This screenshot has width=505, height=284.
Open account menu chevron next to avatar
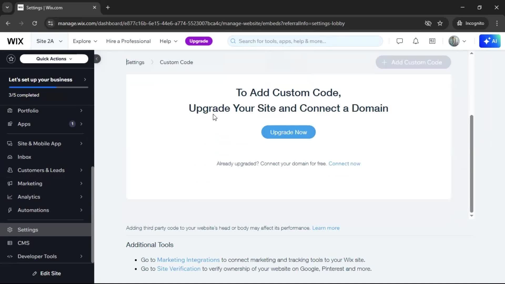464,41
